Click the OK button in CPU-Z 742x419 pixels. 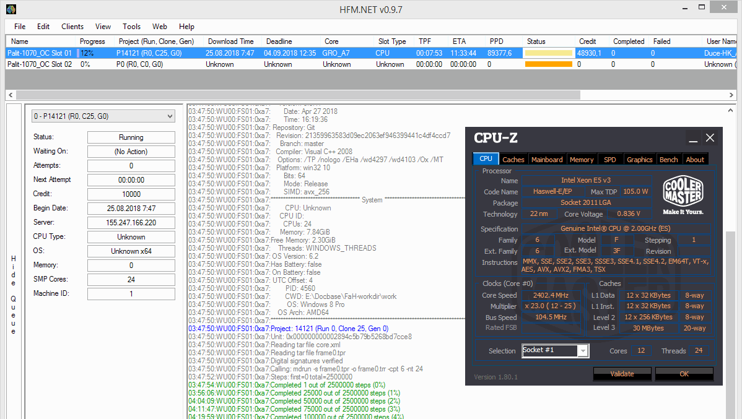[684, 374]
